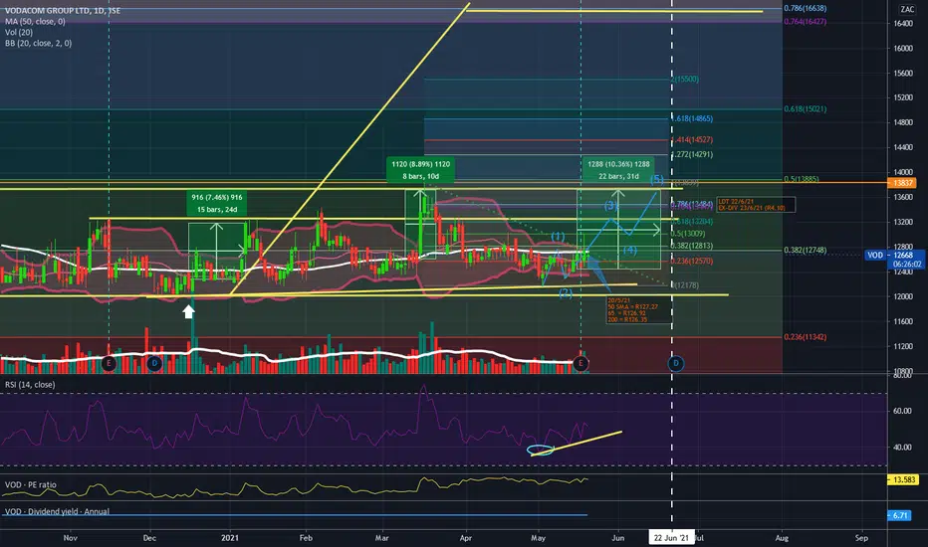The image size is (928, 547).
Task: Click the earnings E marker in mid-May
Action: pos(580,363)
